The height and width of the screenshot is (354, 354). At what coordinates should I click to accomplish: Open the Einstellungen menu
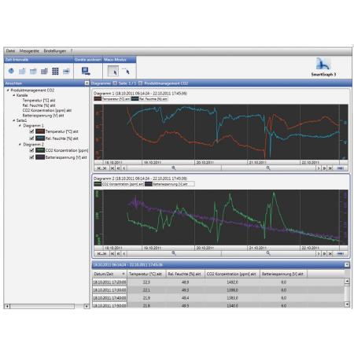(x=55, y=51)
